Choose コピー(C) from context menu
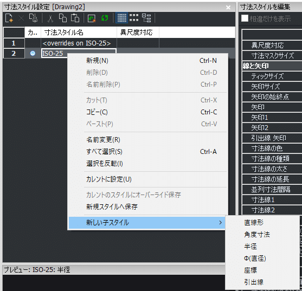This screenshot has height=291, width=302. 148,112
